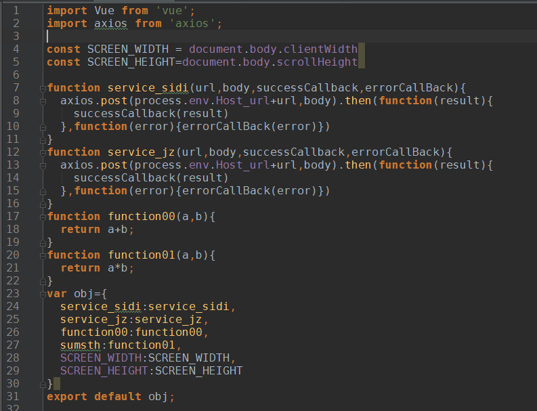Viewport: 537px width, 411px height.
Task: Click scrollHeight on line 5
Action: (x=317, y=62)
